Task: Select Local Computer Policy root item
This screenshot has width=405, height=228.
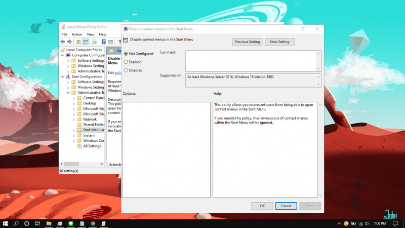Action: pyautogui.click(x=84, y=50)
